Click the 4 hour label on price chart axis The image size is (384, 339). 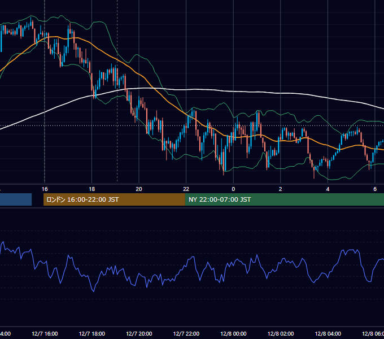tap(328, 189)
